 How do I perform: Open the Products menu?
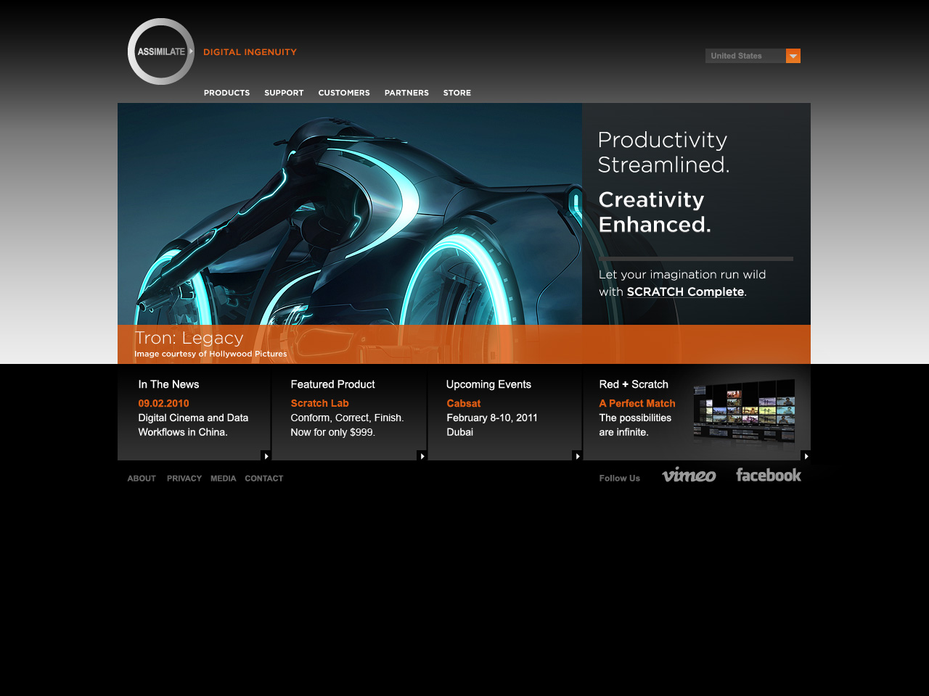(x=226, y=93)
